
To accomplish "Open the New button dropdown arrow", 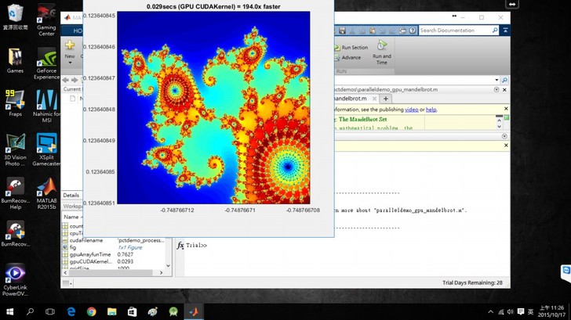I will pos(70,63).
